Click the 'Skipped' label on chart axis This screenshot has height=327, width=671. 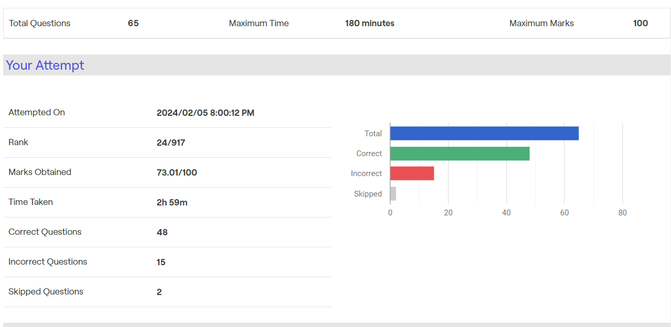(368, 194)
